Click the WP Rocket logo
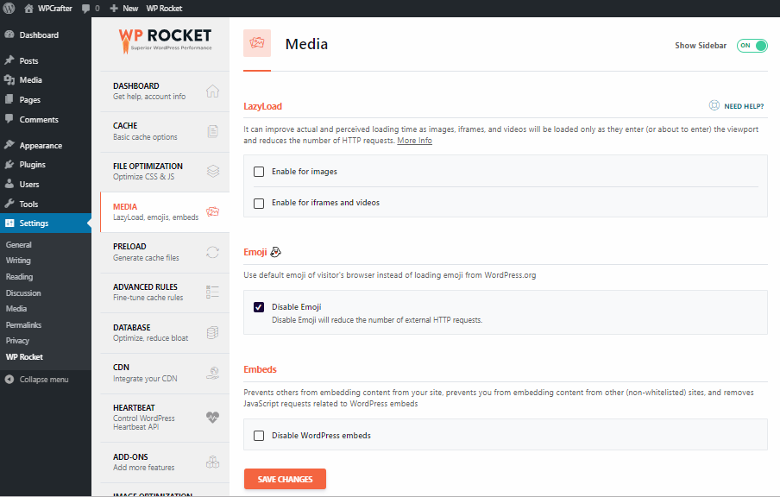 pyautogui.click(x=165, y=41)
